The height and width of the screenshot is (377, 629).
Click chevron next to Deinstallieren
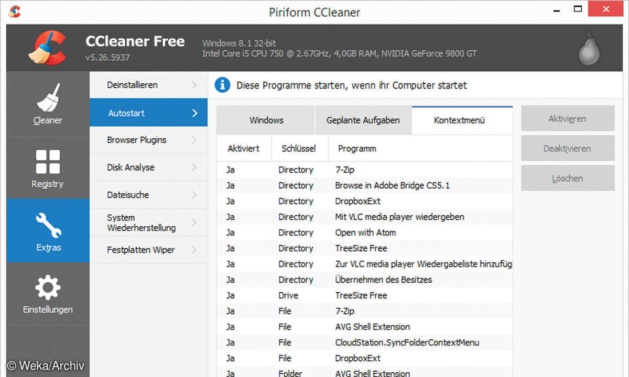point(194,85)
